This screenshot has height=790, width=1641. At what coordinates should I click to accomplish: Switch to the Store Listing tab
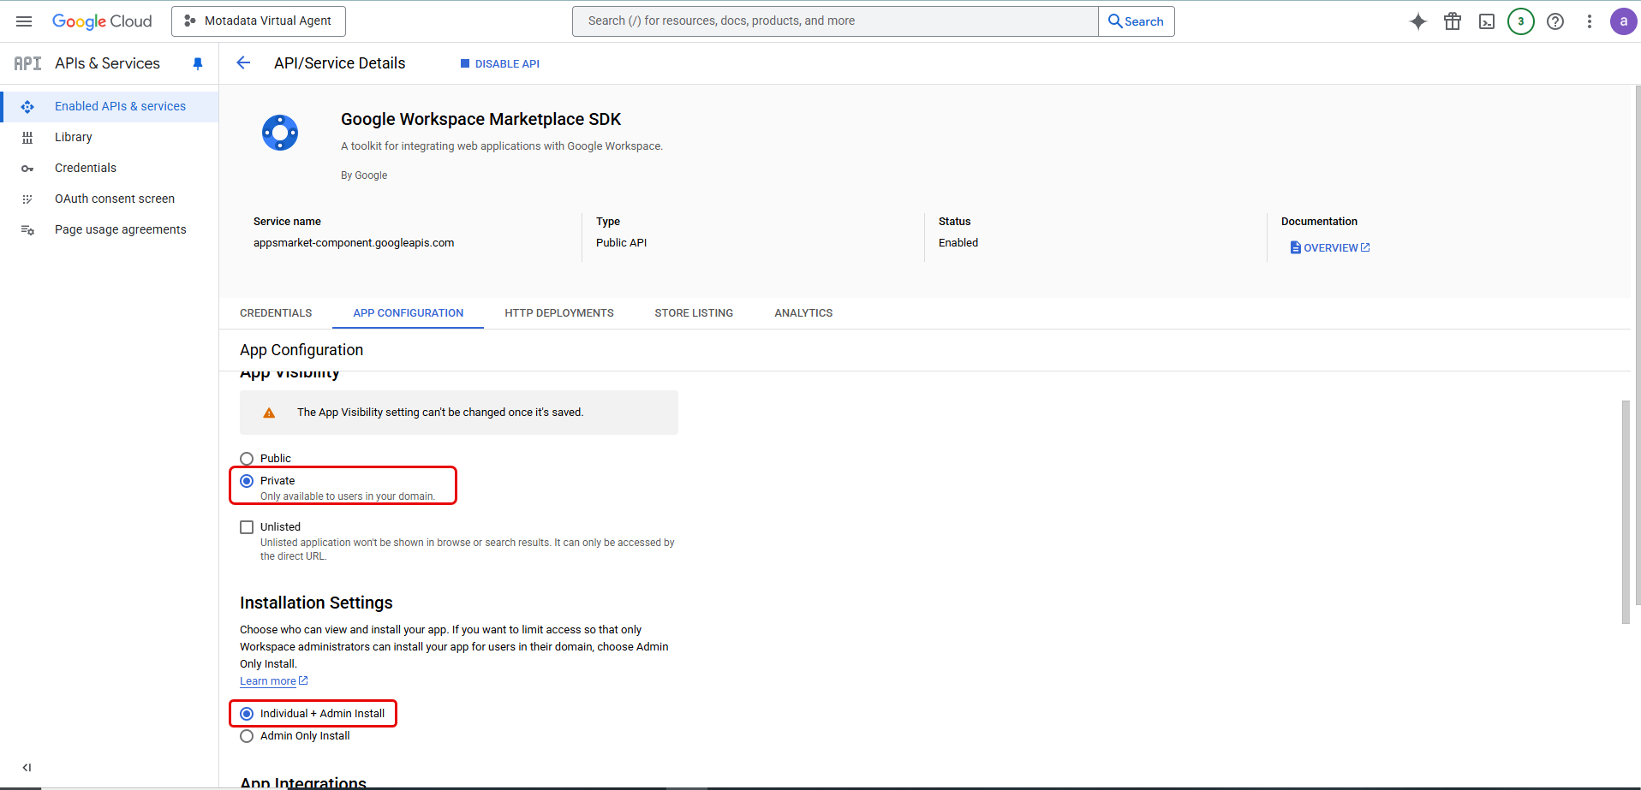(x=694, y=312)
